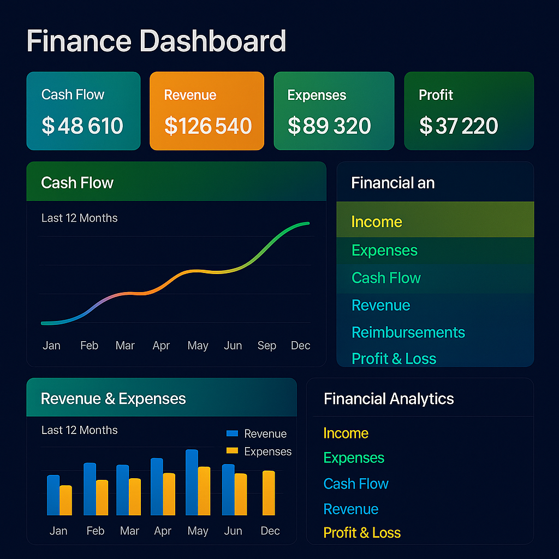
Task: Choose Reimbursements in the right-hand list
Action: 408,332
